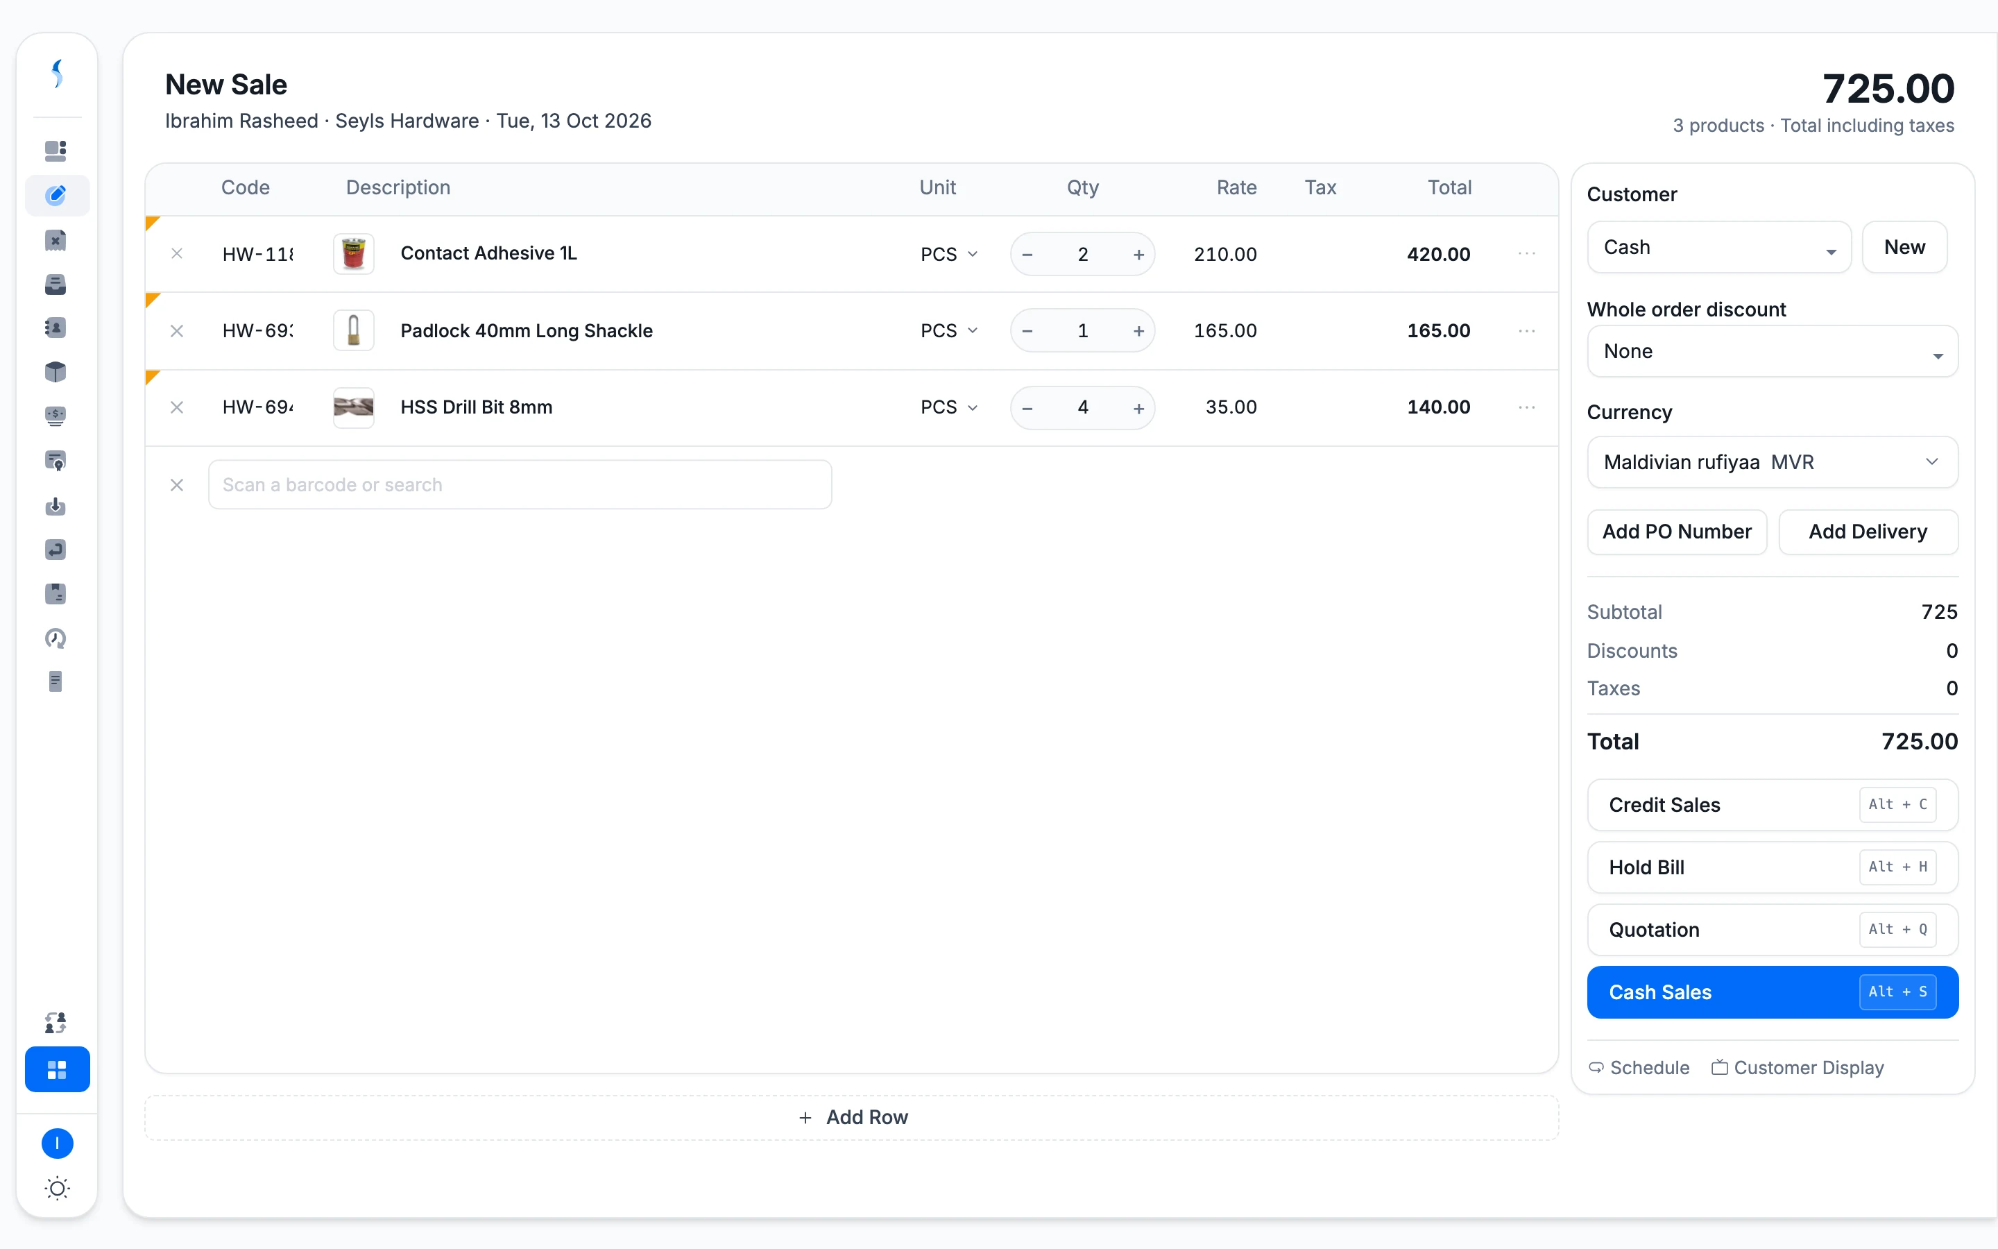Open the voided receipt icon in sidebar
1998x1249 pixels.
click(55, 239)
